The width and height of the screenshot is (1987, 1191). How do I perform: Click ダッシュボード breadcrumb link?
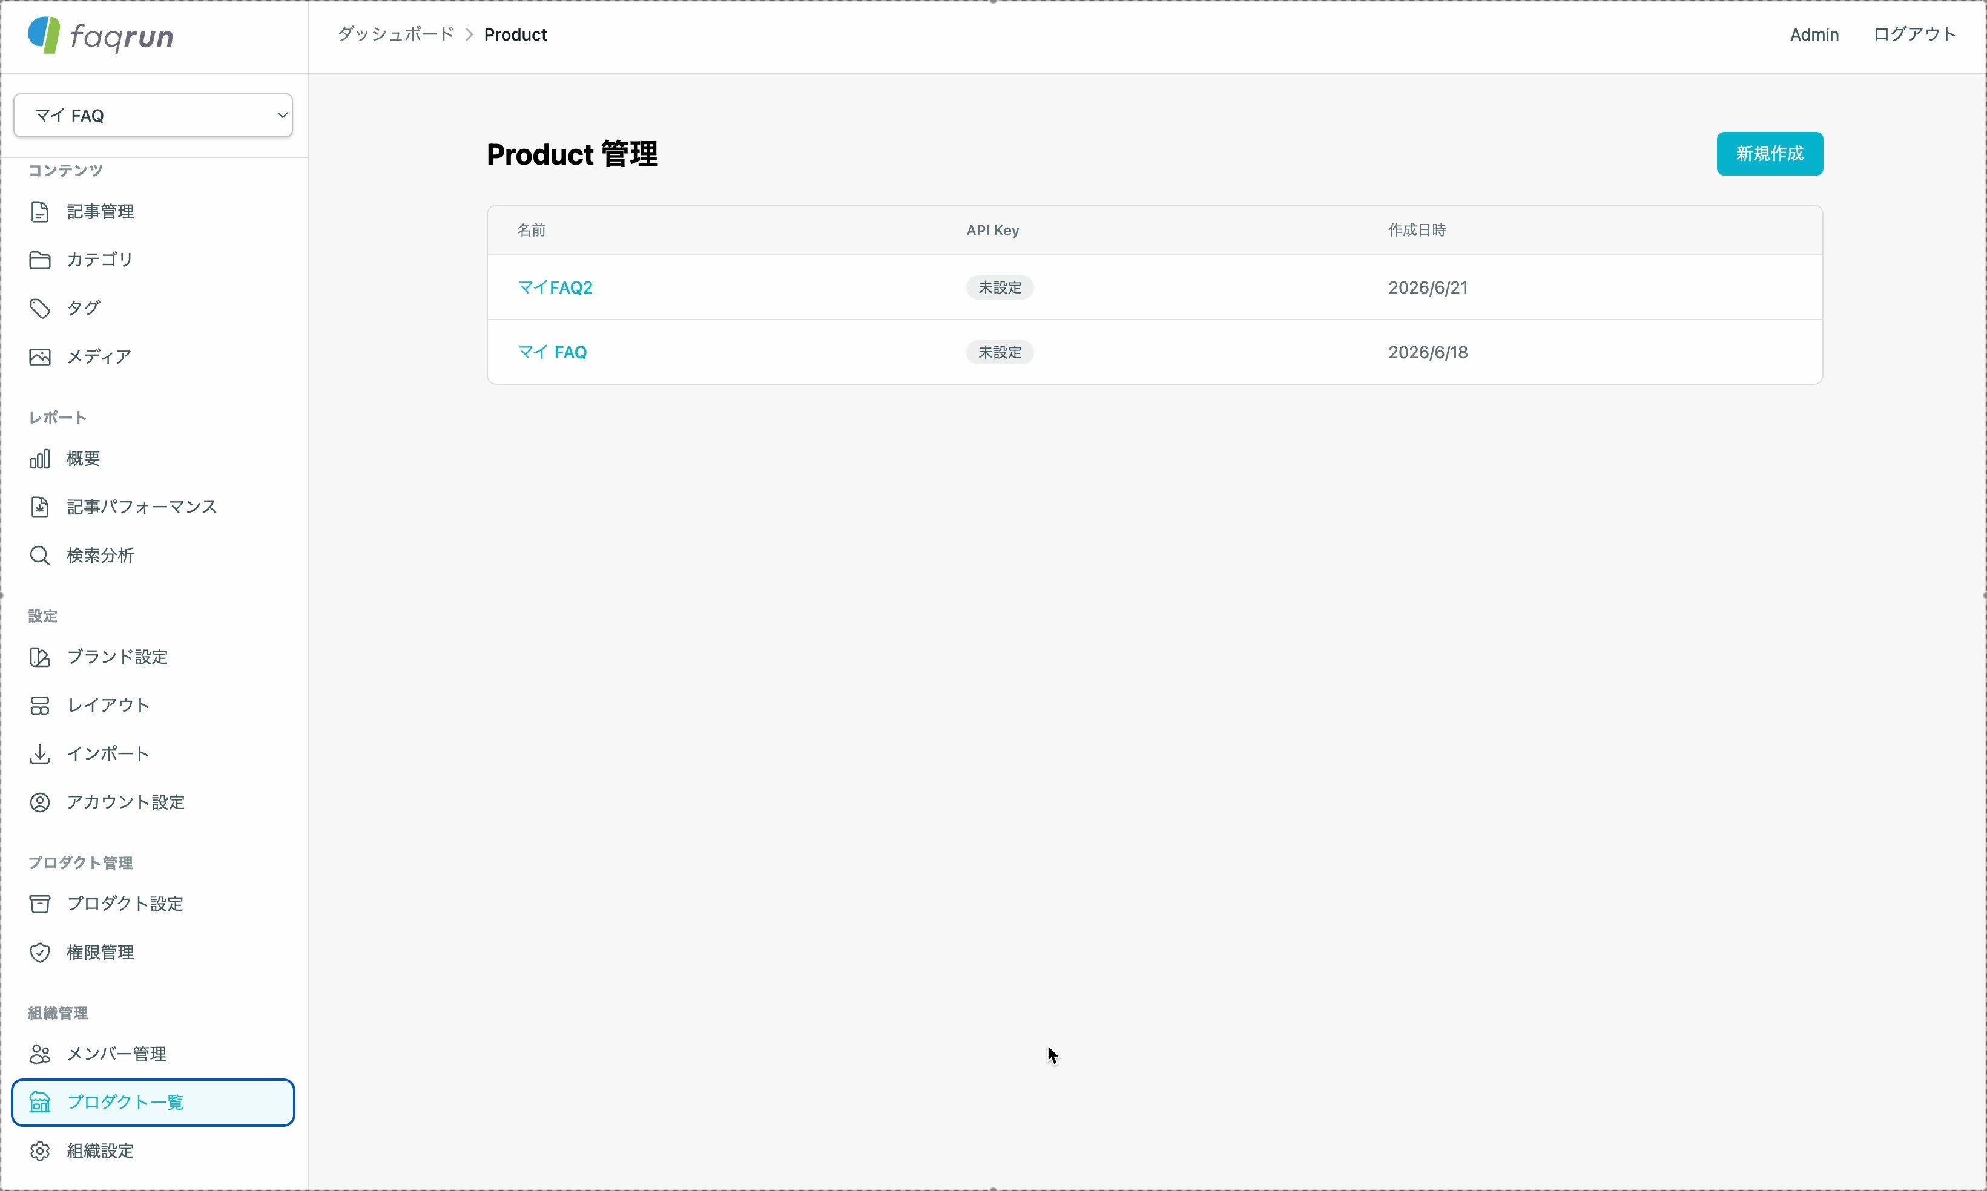pyautogui.click(x=396, y=34)
